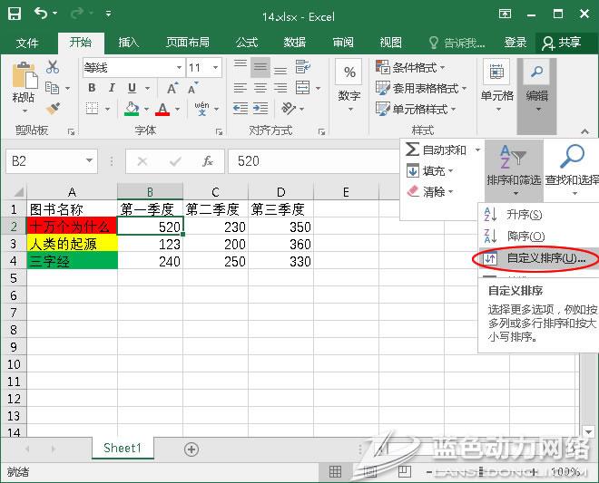599x483 pixels.
Task: Click the 告诉我 tell me box
Action: coord(457,43)
